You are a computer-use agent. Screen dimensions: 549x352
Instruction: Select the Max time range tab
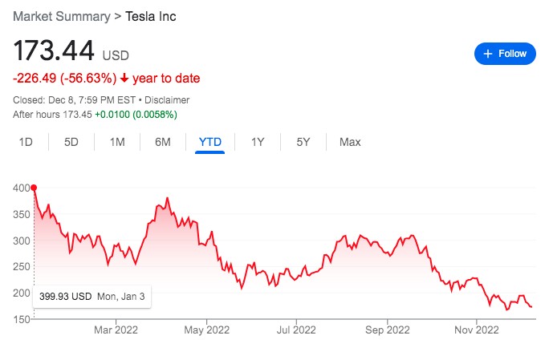pos(350,142)
